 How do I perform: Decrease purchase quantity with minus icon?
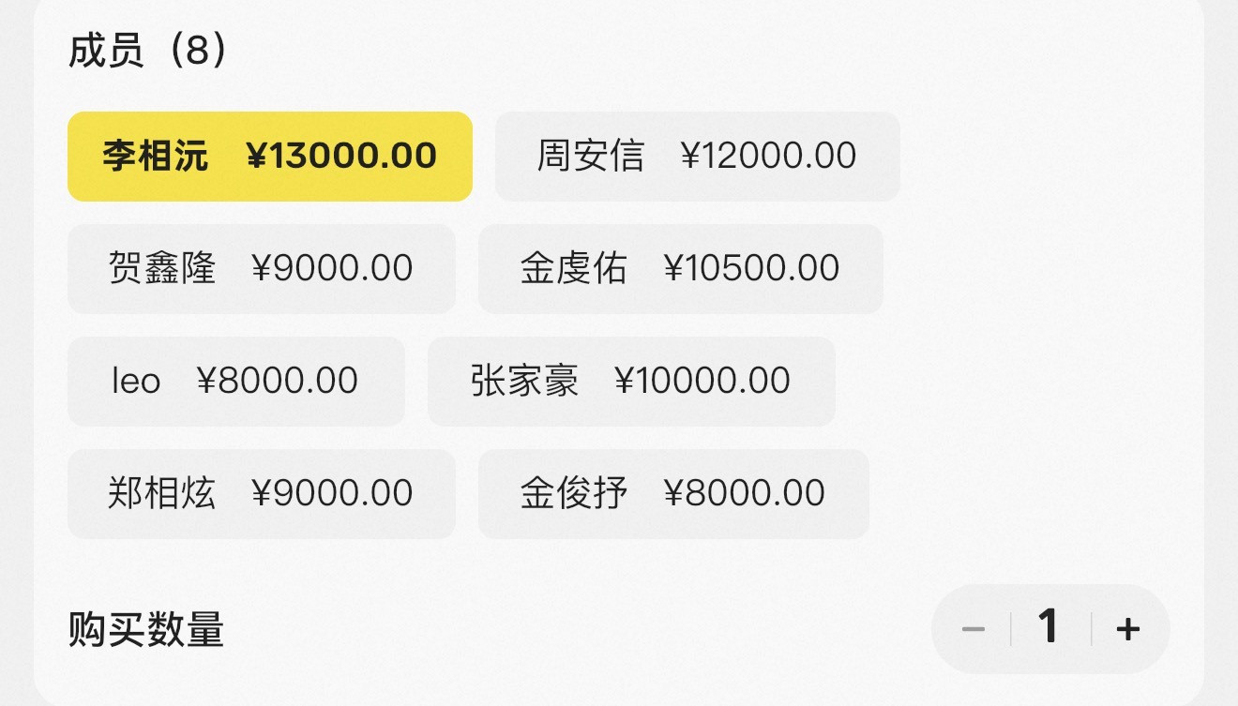[974, 628]
